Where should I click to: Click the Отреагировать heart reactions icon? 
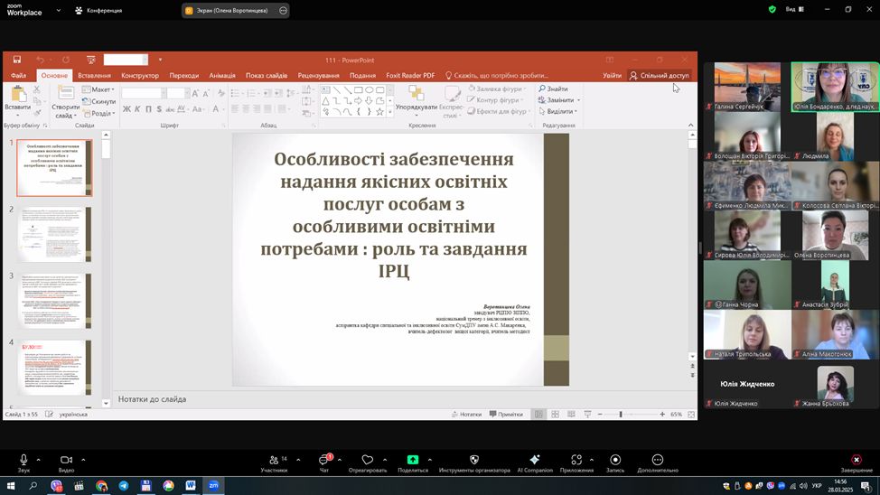coord(367,461)
